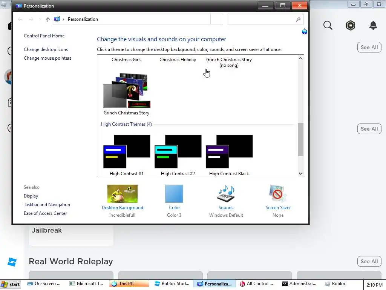Open the Jailbreak game card in Roblox
386x290 pixels.
[71, 235]
